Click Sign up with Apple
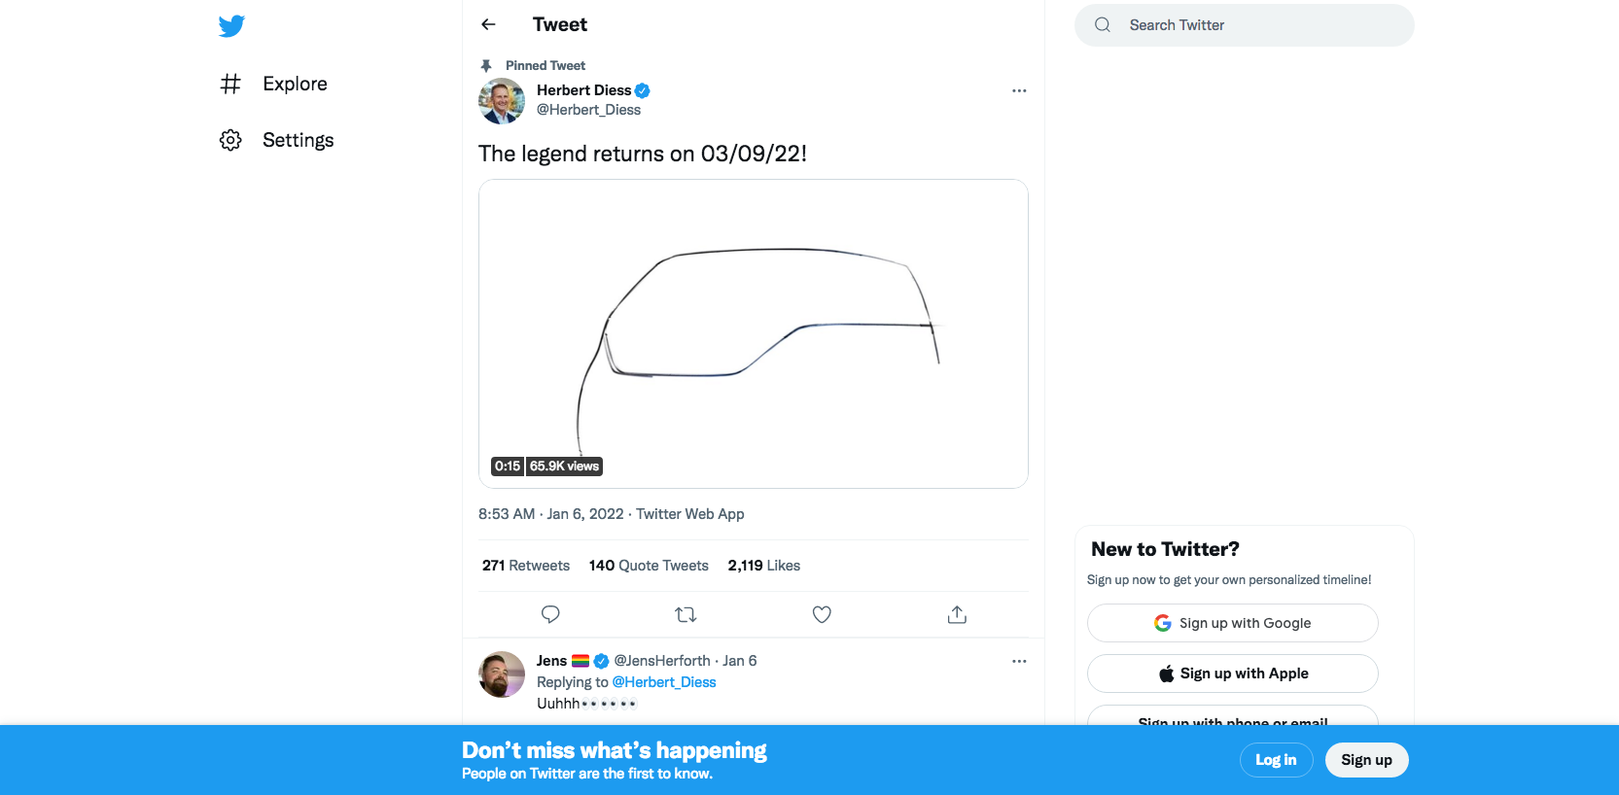1619x795 pixels. [x=1232, y=674]
